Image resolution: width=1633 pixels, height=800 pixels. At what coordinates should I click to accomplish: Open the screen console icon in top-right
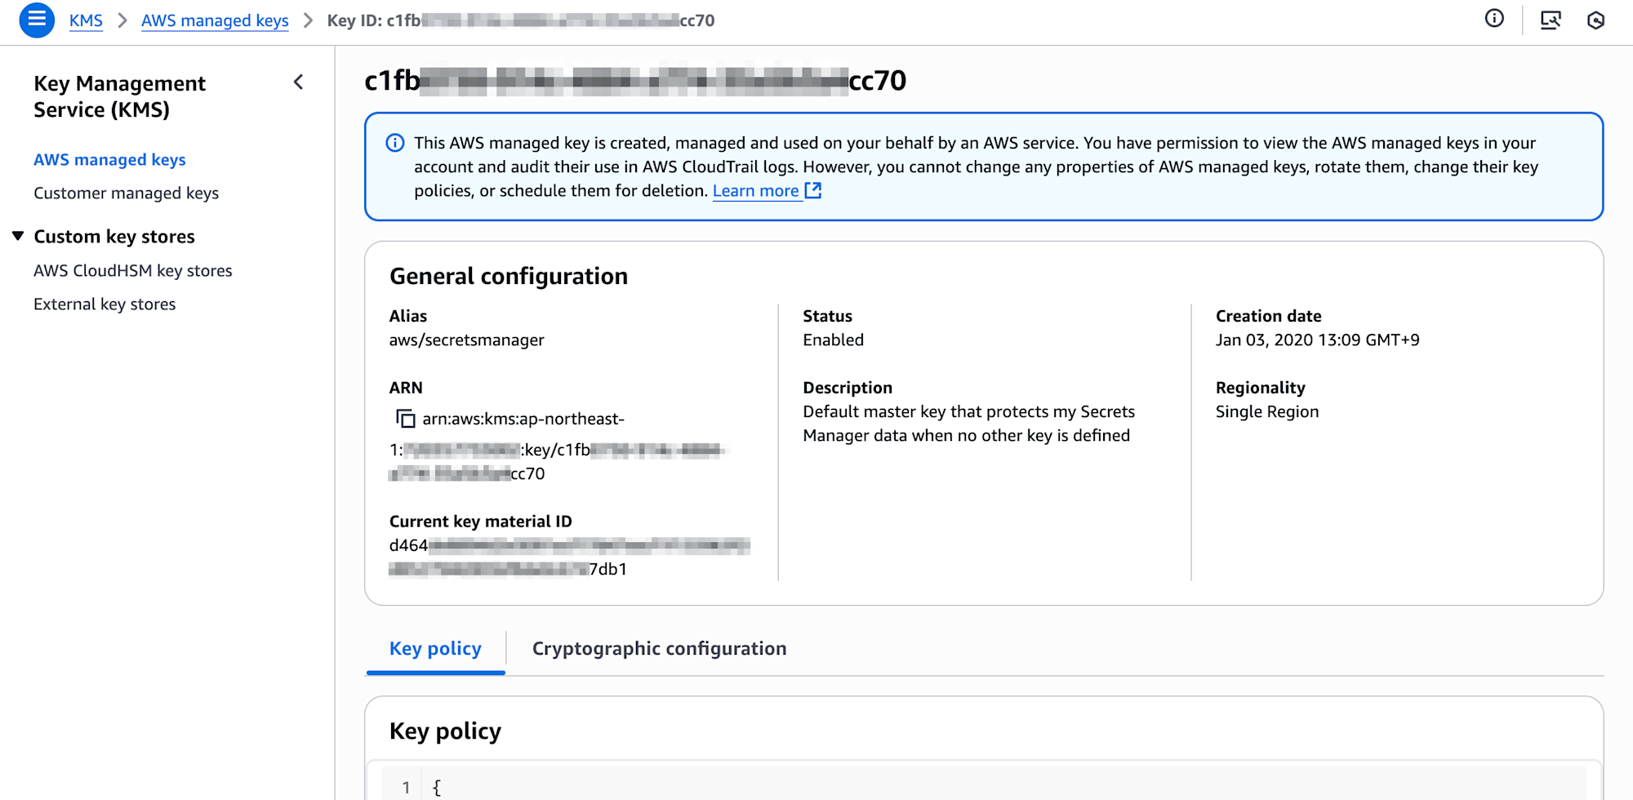click(1550, 20)
